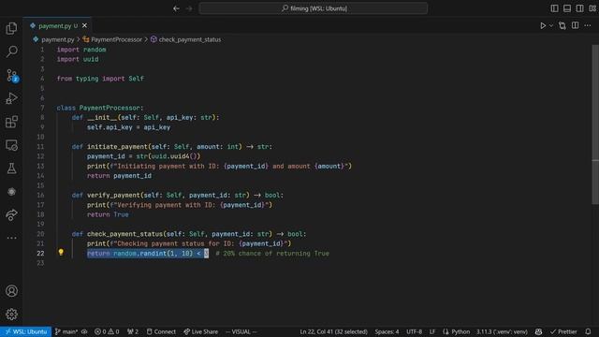Open the Search view in activity bar
The width and height of the screenshot is (599, 337).
tap(11, 51)
